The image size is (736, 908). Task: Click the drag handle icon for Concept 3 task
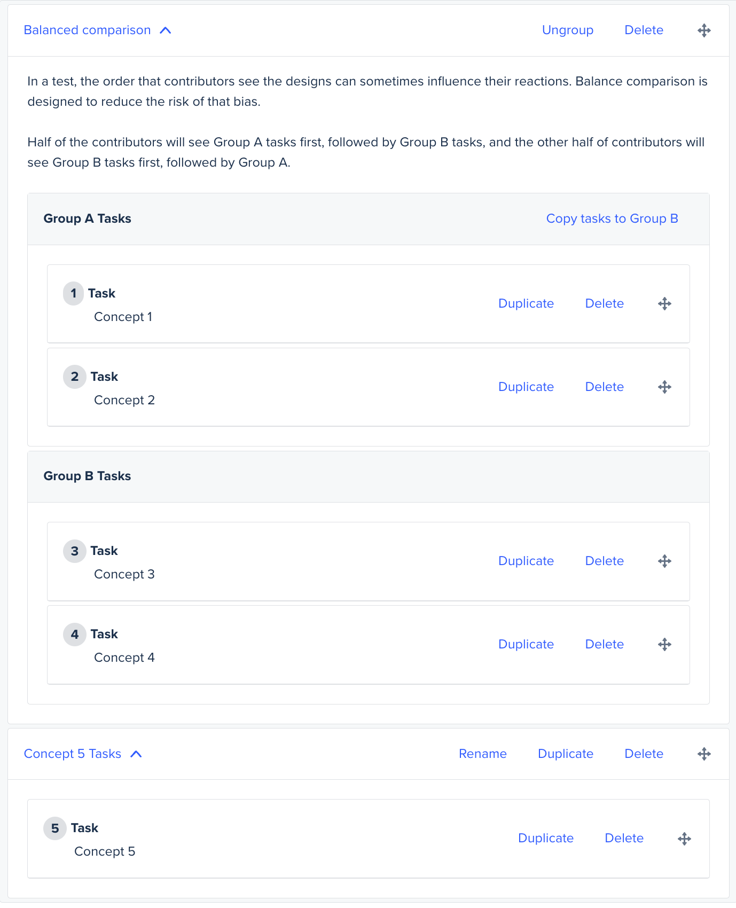tap(664, 561)
